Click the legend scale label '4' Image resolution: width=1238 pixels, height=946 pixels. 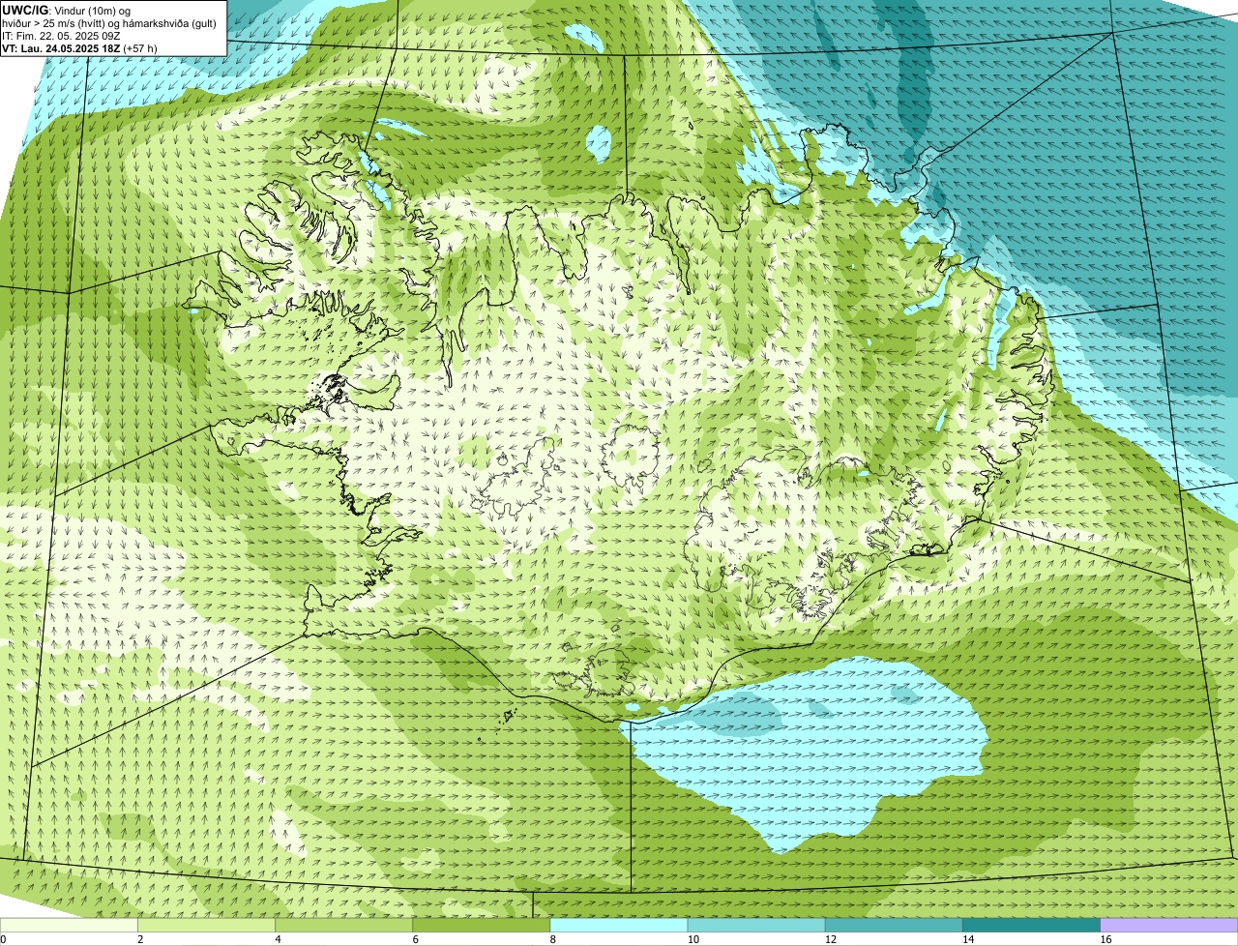278,939
